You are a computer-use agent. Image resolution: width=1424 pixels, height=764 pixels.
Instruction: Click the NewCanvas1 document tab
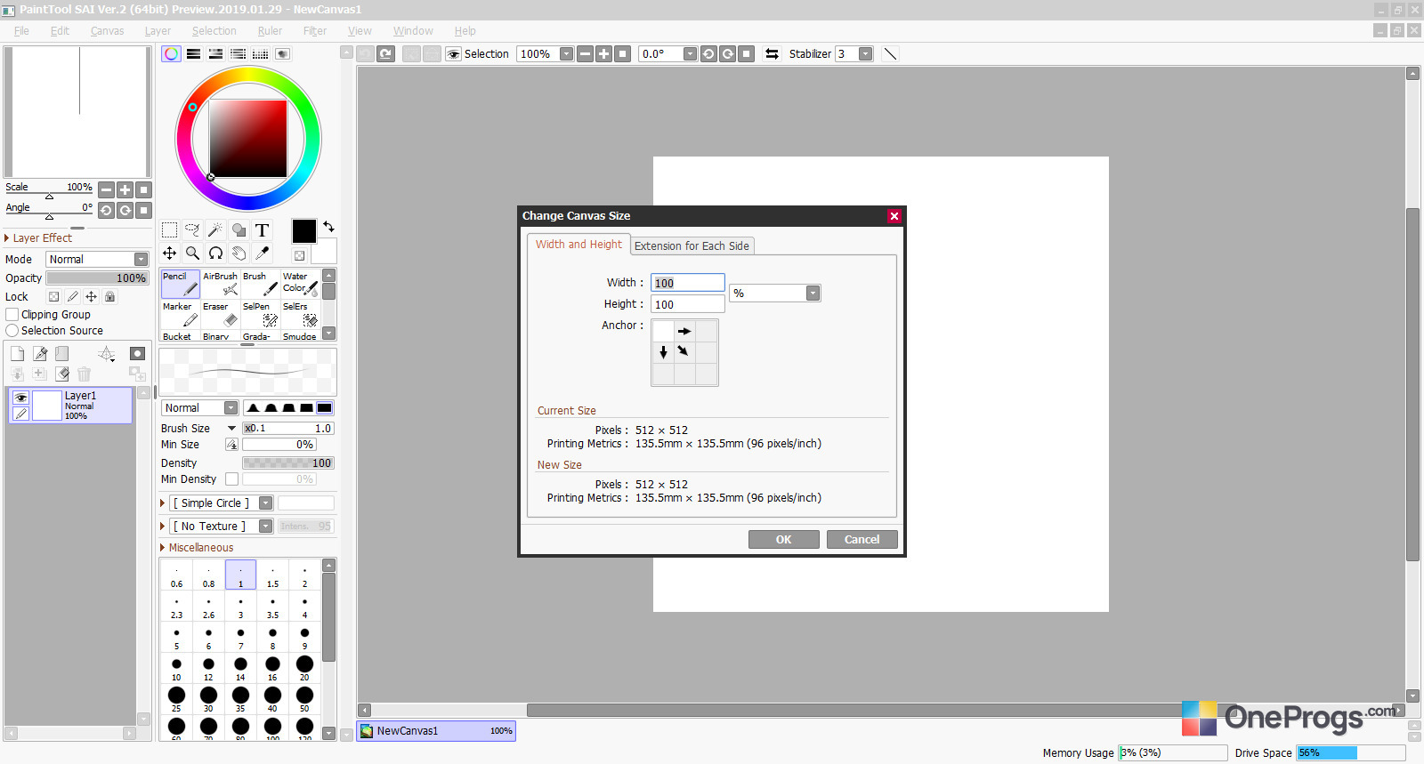tap(436, 731)
